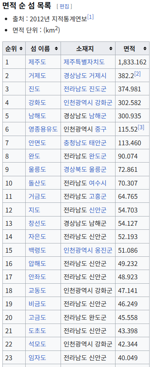Select the area value 1,833.162
The width and height of the screenshot is (152, 367).
point(132,62)
